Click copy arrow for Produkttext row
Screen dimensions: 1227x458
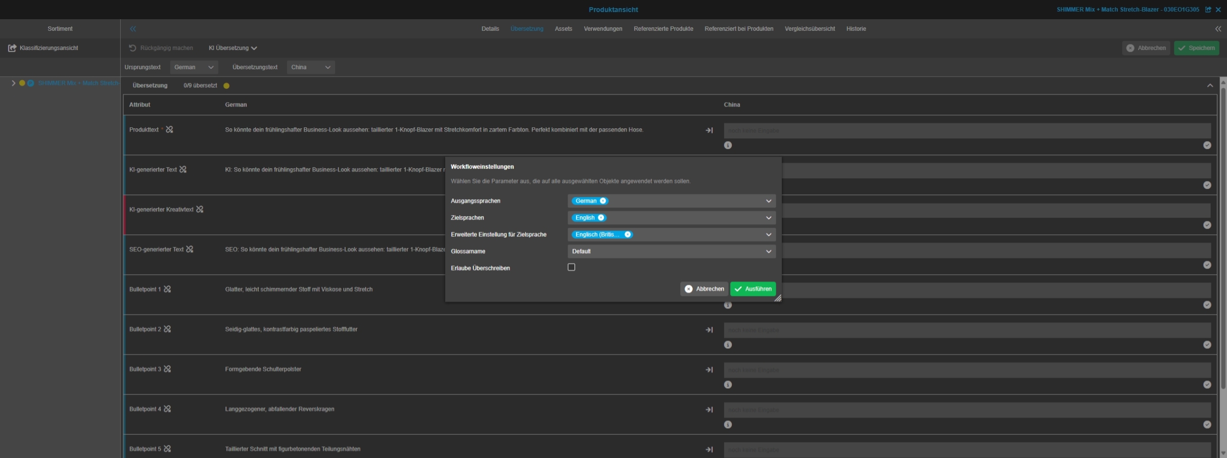coord(709,130)
